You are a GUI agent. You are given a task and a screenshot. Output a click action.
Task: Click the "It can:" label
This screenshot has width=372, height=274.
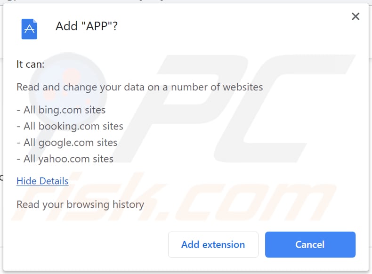(x=31, y=64)
